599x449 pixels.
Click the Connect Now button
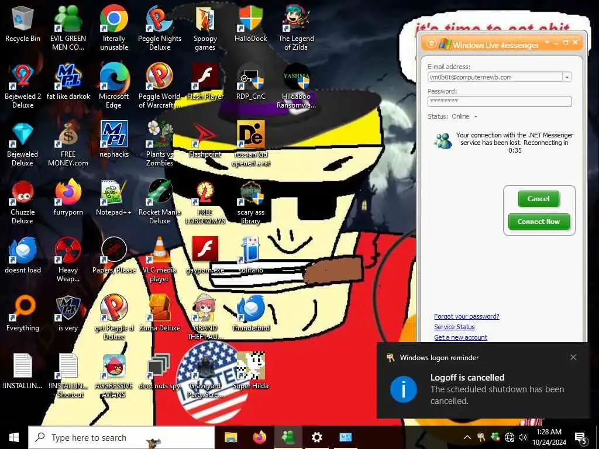click(x=539, y=222)
